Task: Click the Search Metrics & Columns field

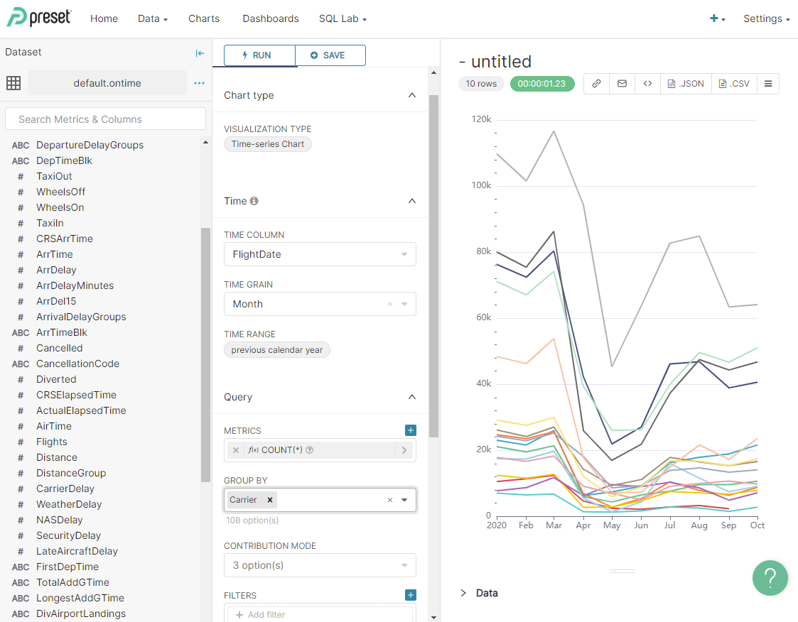Action: 105,119
